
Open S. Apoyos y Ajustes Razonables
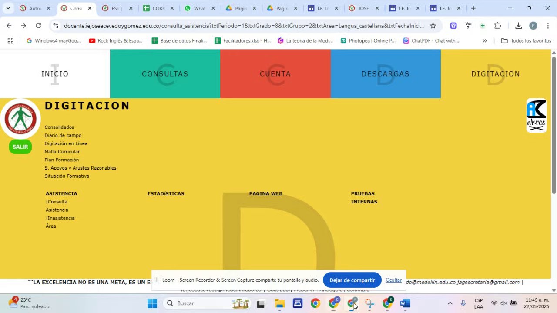coord(80,168)
